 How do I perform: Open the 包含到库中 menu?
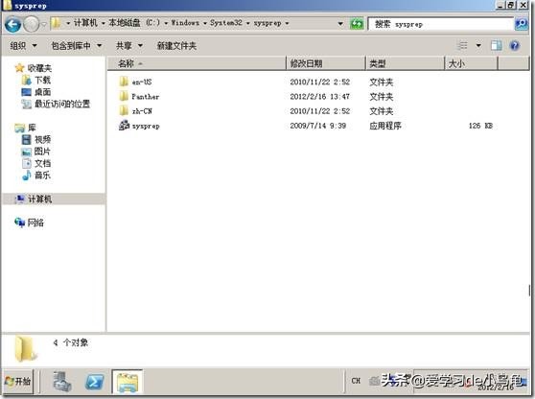pyautogui.click(x=77, y=45)
